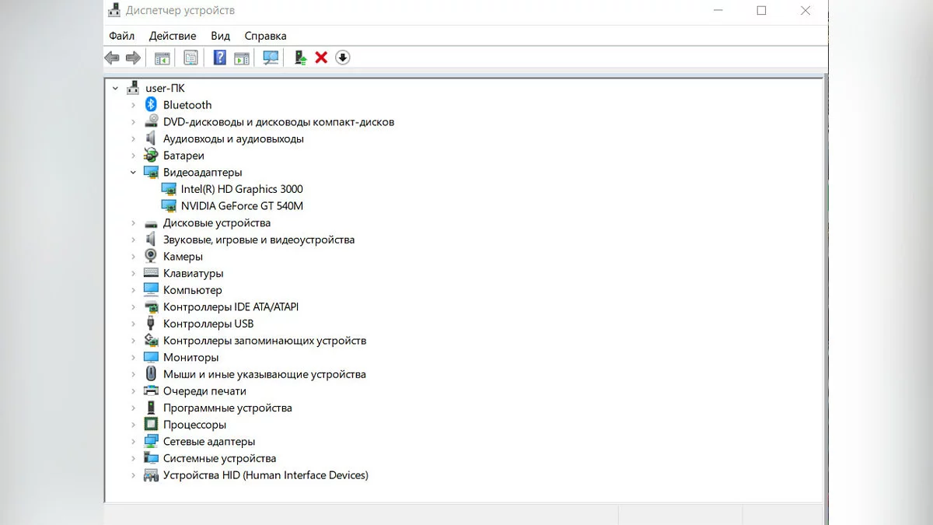The width and height of the screenshot is (933, 525).
Task: Click the Bluetooth category icon
Action: coord(151,105)
